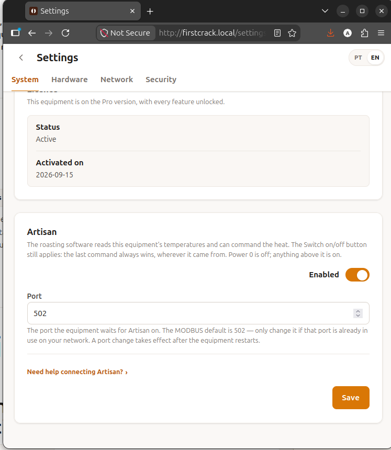Screen dimensions: 391x450
Task: Open a new tab with the plus icon
Action: click(x=150, y=11)
